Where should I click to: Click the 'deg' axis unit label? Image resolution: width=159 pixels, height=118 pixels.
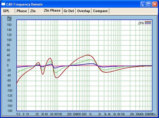click(x=9, y=17)
